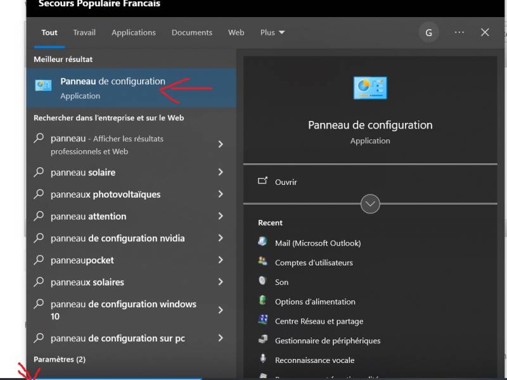Select 'panneau de configuration sur pc' suggestion
The image size is (507, 380).
(x=131, y=338)
